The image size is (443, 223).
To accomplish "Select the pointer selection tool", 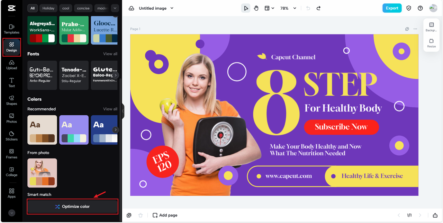I will click(x=246, y=8).
